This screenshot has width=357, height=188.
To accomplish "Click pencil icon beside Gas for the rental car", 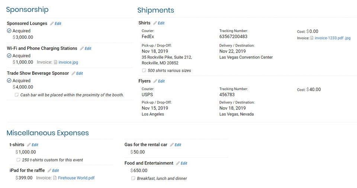I will pos(172,145).
